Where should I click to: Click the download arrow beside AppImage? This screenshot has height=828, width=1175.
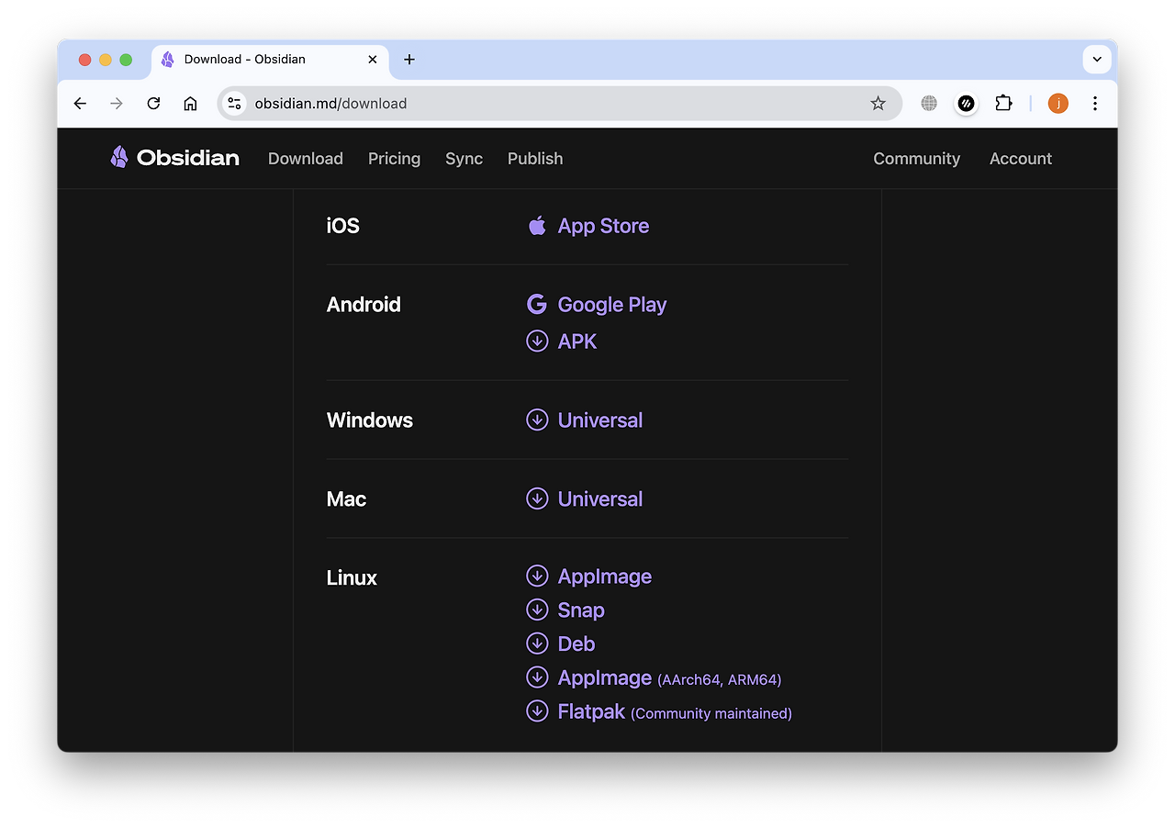(x=537, y=576)
